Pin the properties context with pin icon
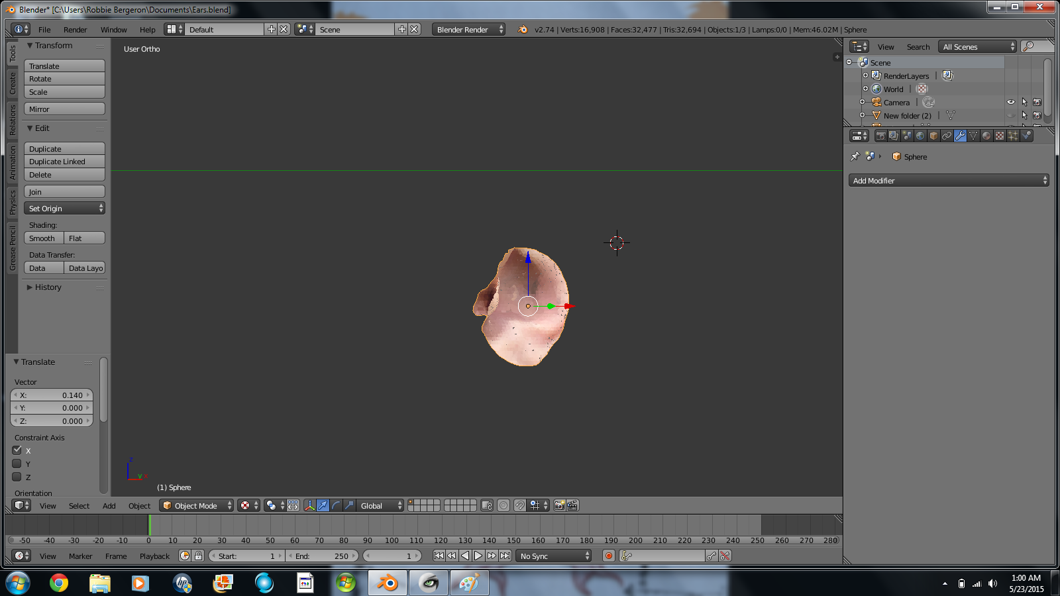1060x596 pixels. pos(855,157)
